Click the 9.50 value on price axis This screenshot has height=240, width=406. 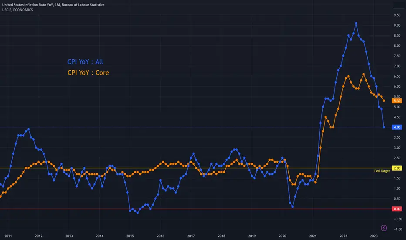tap(397, 15)
